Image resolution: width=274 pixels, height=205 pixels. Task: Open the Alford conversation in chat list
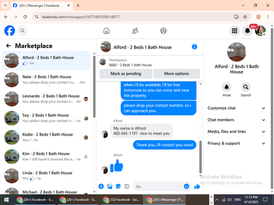click(x=46, y=61)
